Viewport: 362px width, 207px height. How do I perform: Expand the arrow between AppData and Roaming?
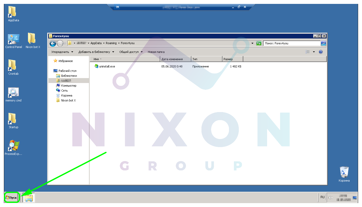pos(104,43)
